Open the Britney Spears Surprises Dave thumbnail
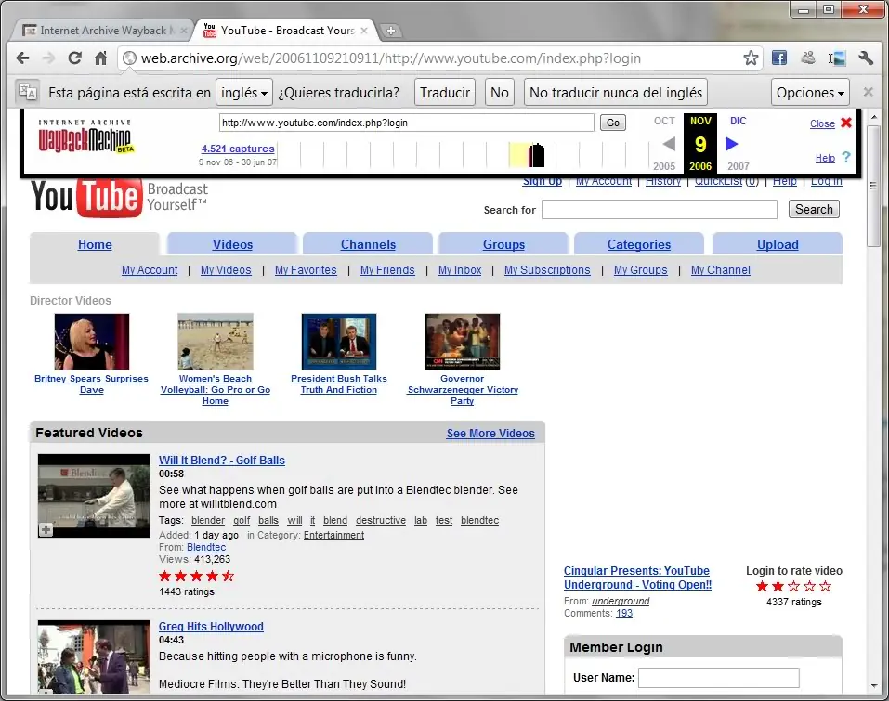This screenshot has width=889, height=701. click(92, 341)
